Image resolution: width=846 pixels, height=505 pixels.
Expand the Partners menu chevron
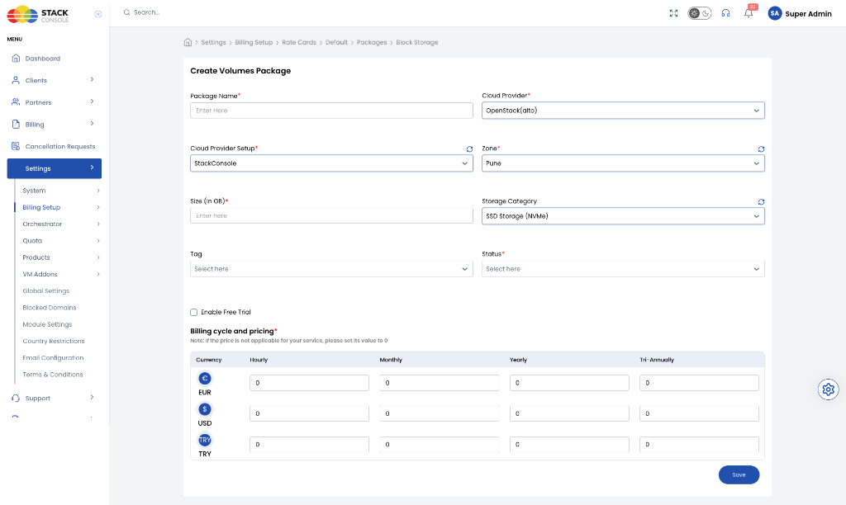pyautogui.click(x=92, y=101)
